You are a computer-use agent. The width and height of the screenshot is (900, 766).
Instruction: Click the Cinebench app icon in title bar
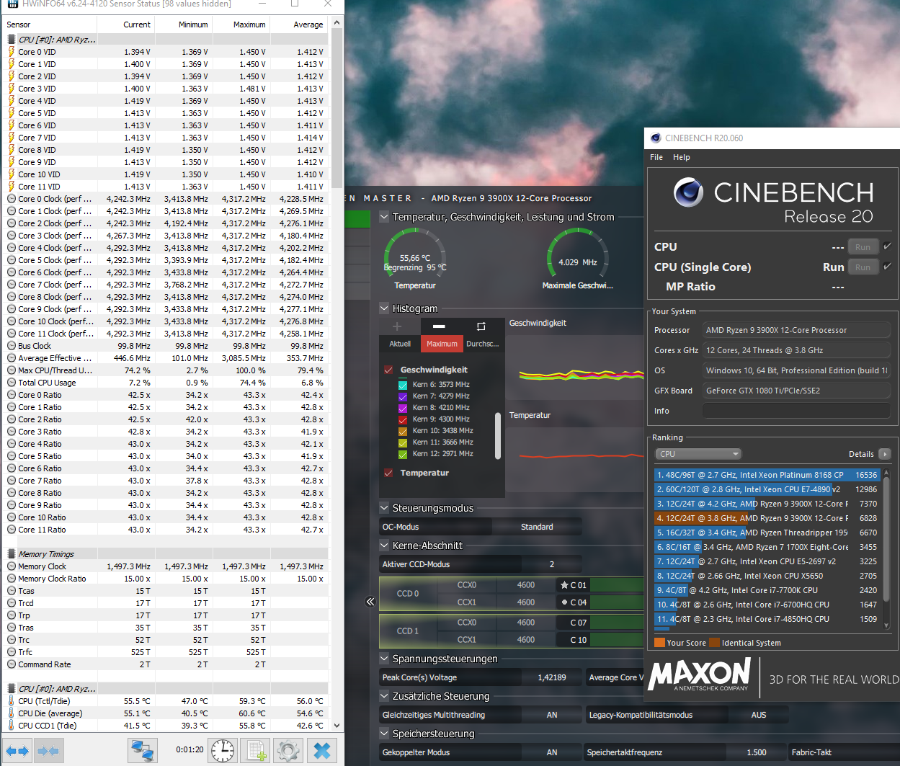point(656,138)
